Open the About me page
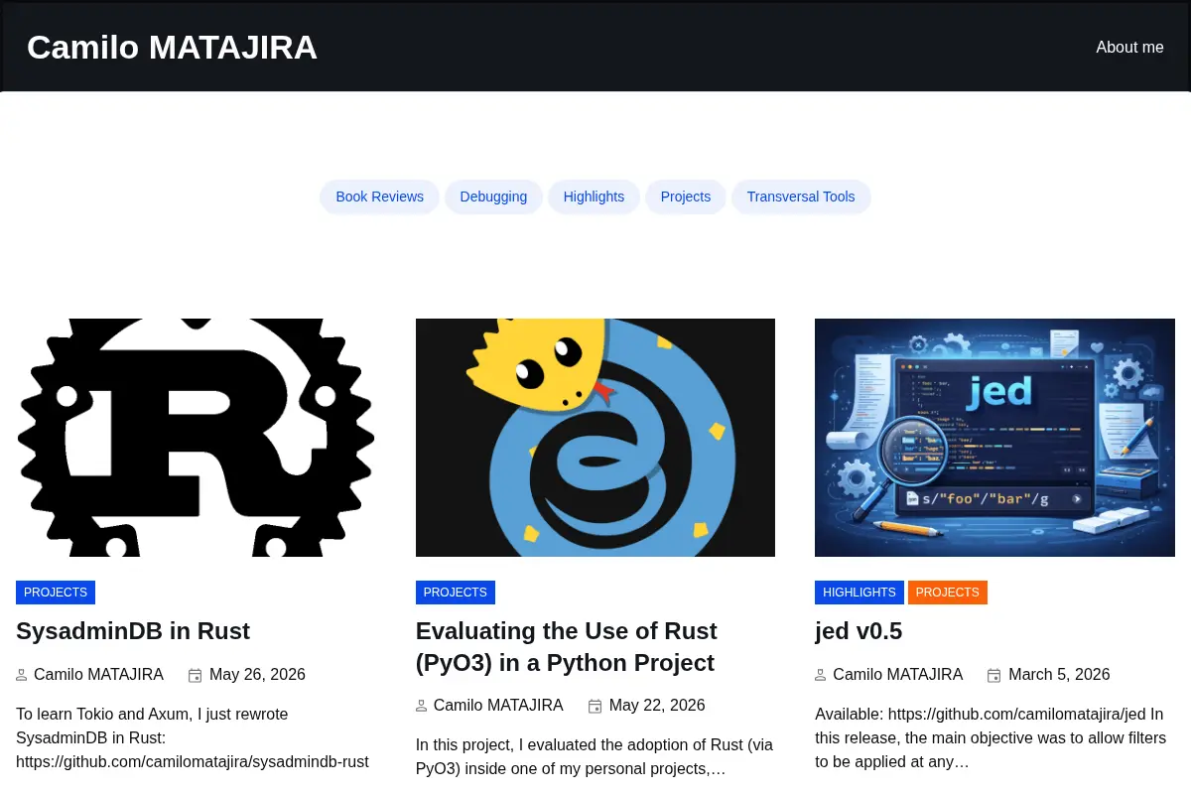Image resolution: width=1191 pixels, height=794 pixels. click(x=1129, y=47)
